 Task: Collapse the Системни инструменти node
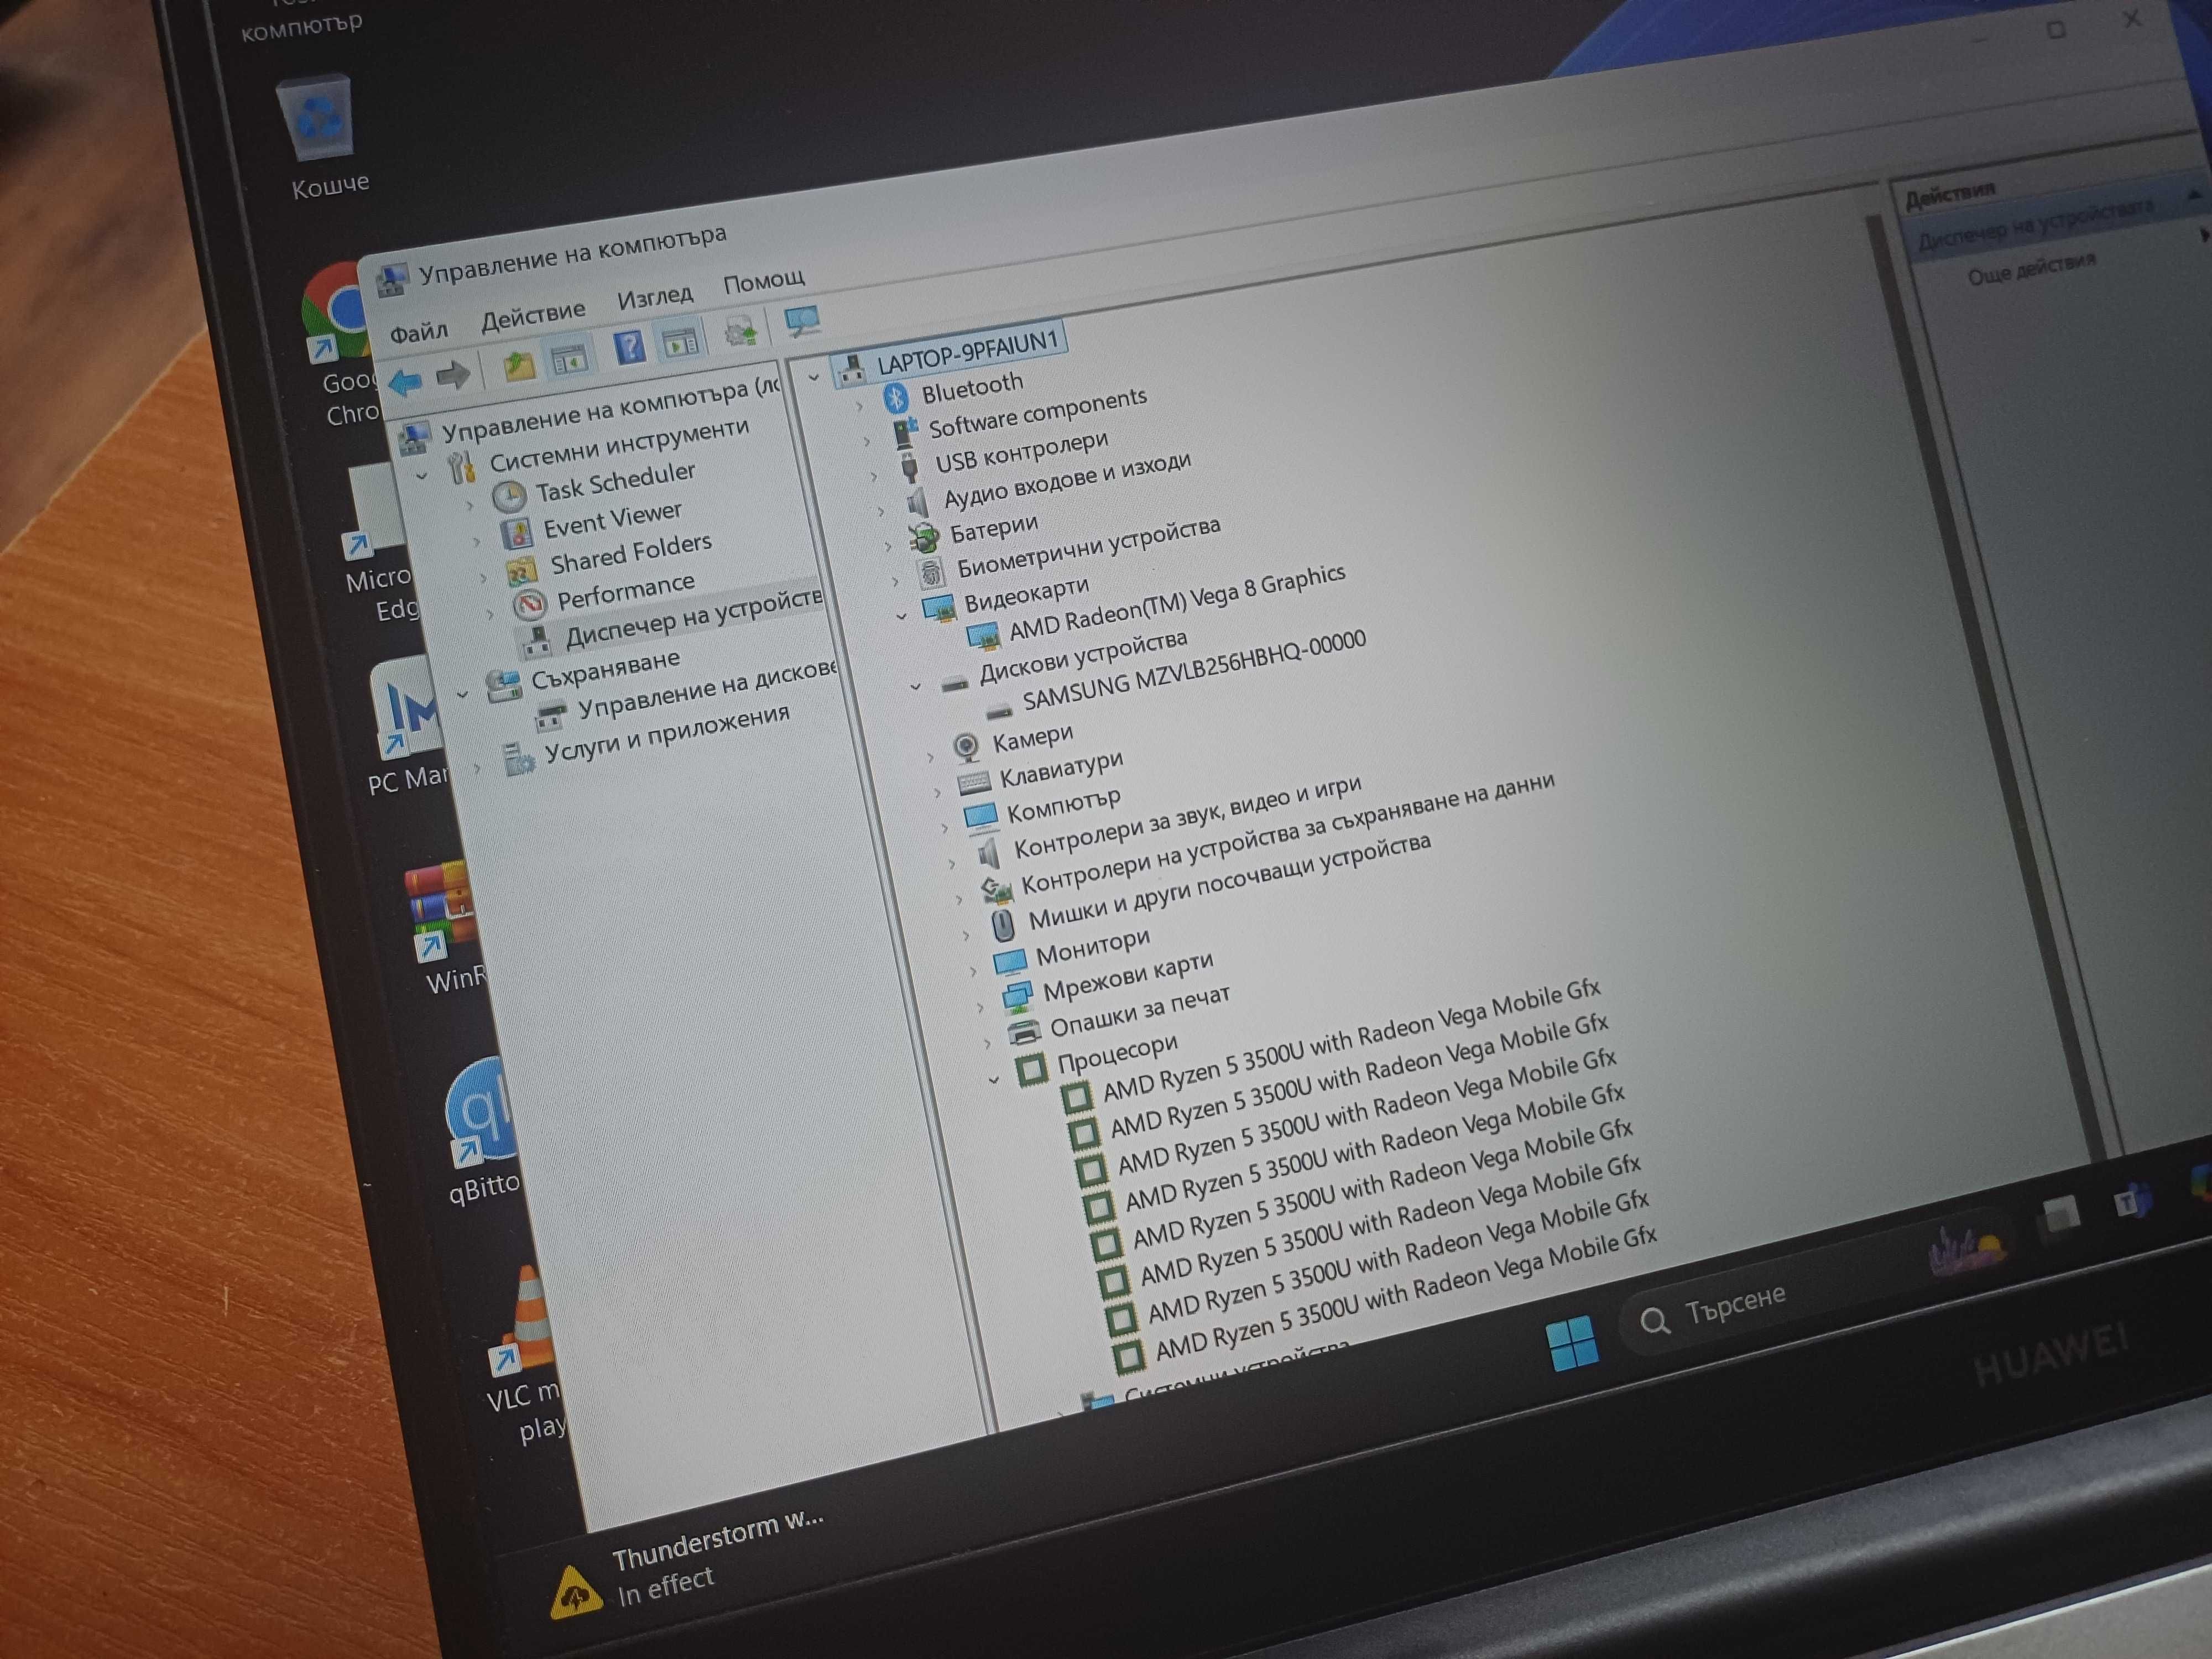click(422, 476)
